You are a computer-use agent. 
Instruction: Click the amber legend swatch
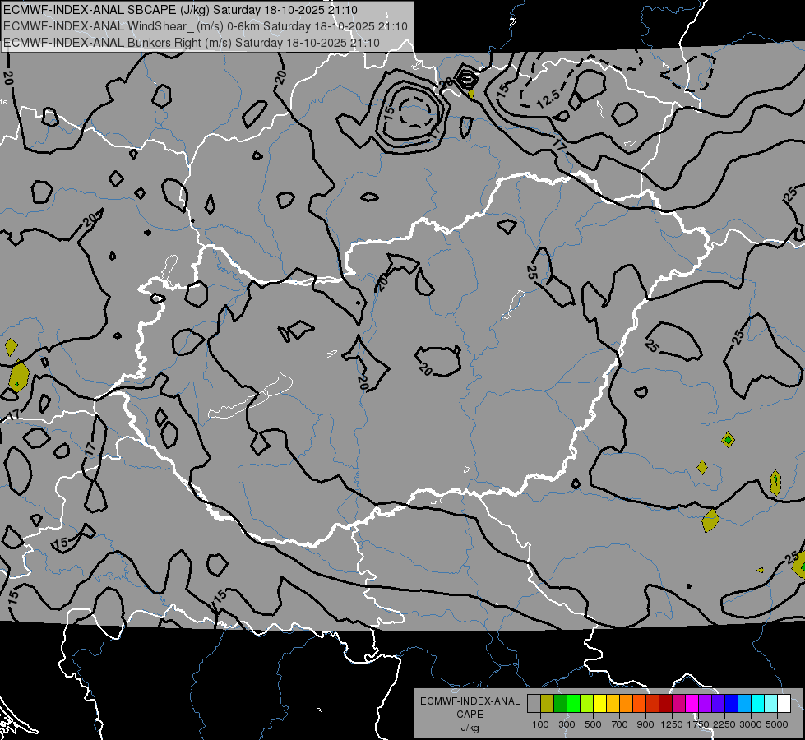613,704
